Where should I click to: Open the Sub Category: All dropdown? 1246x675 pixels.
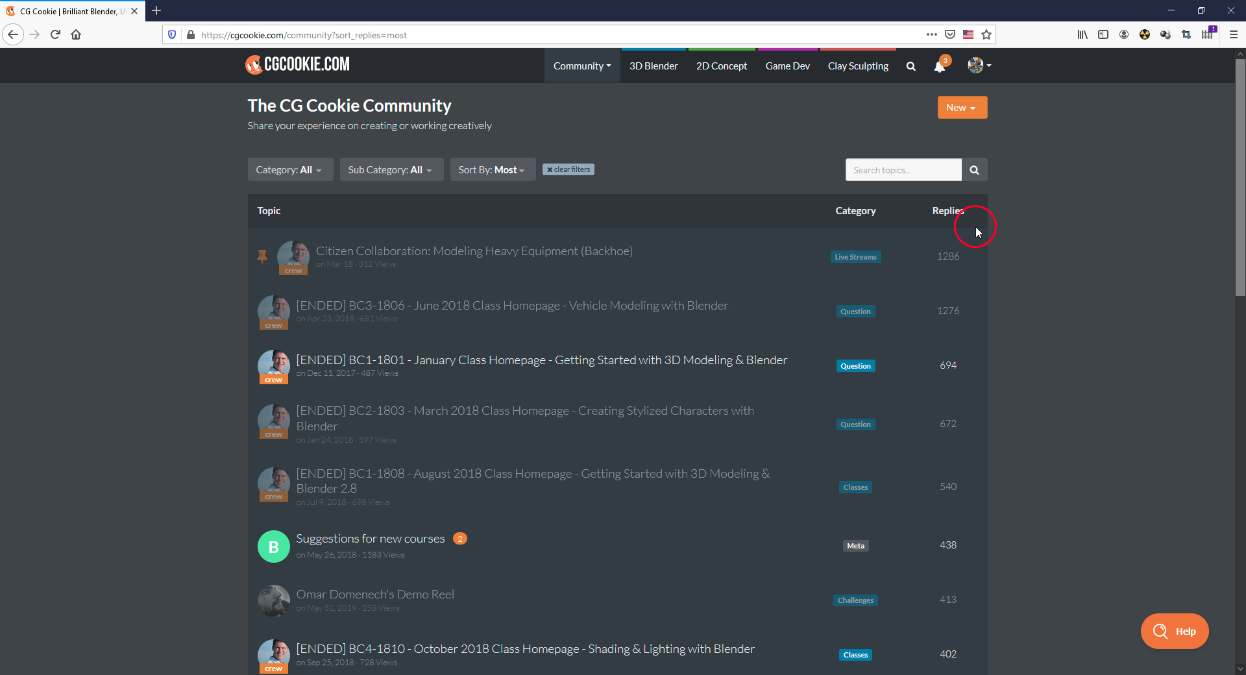391,170
